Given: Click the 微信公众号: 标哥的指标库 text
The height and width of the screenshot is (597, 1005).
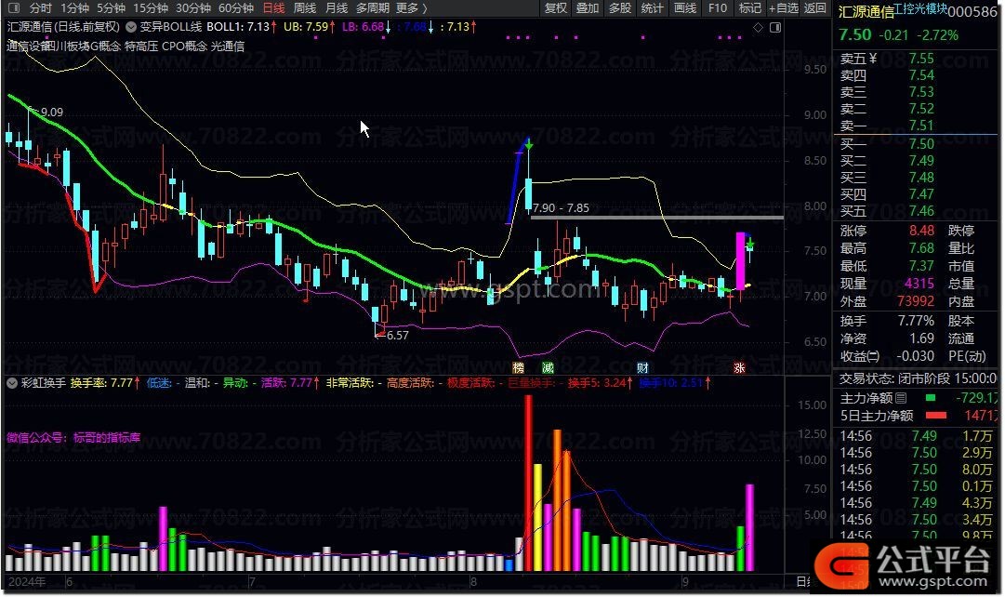Looking at the screenshot, I should [73, 438].
